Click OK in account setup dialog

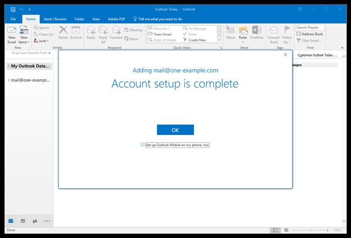[x=175, y=130]
